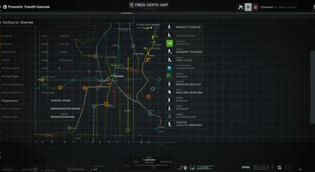Select the player icon beside SESOY ER ONSTION
The height and width of the screenshot is (172, 315).
pos(170,84)
